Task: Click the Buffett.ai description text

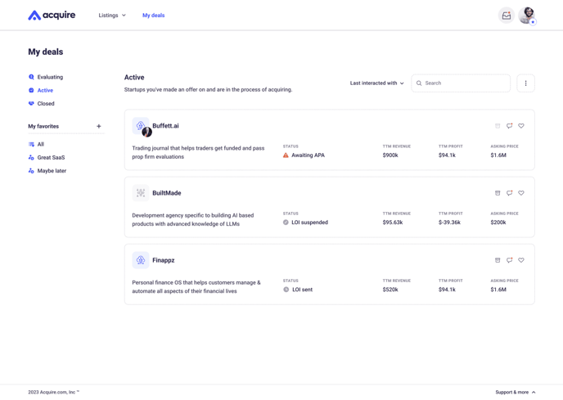Action: (x=198, y=152)
